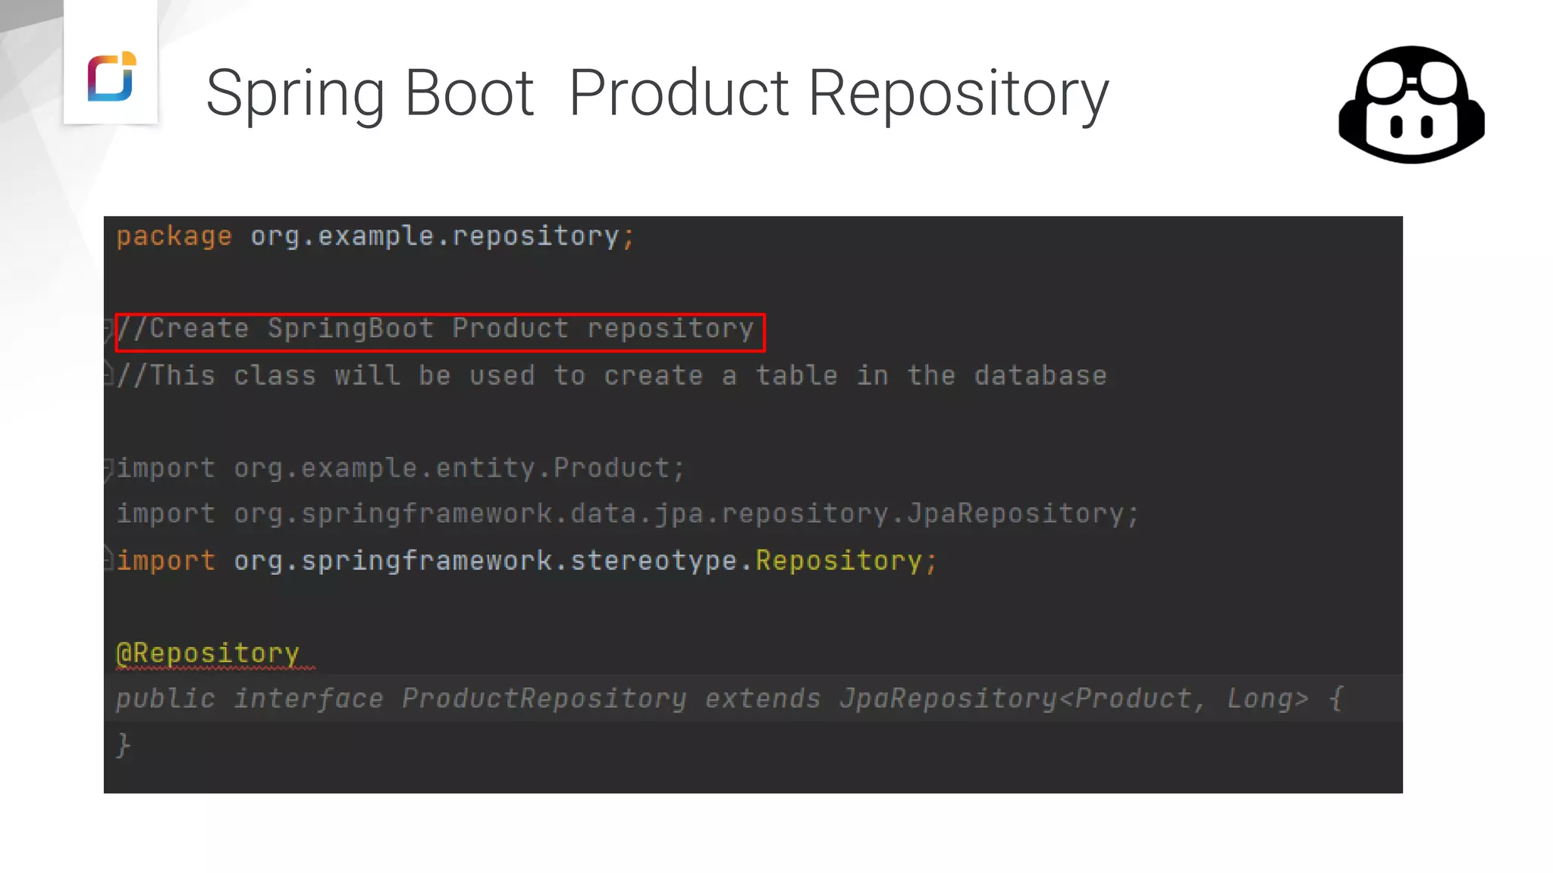Collapse the imports using the gutter fold marker

pos(108,468)
